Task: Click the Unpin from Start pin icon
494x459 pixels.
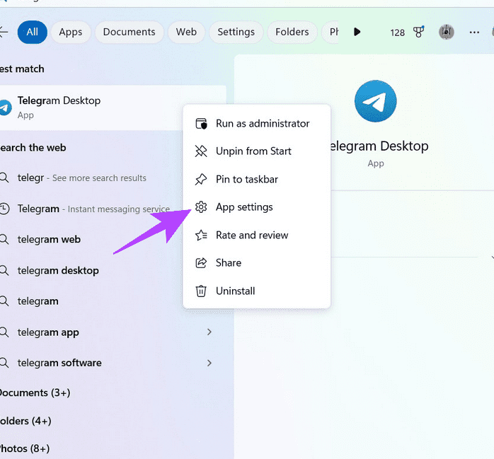Action: (201, 151)
